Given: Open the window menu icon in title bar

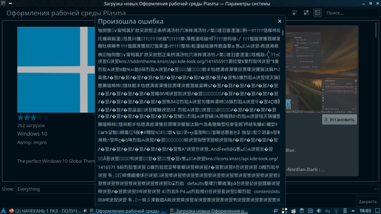Looking at the screenshot, I should pos(3,4).
